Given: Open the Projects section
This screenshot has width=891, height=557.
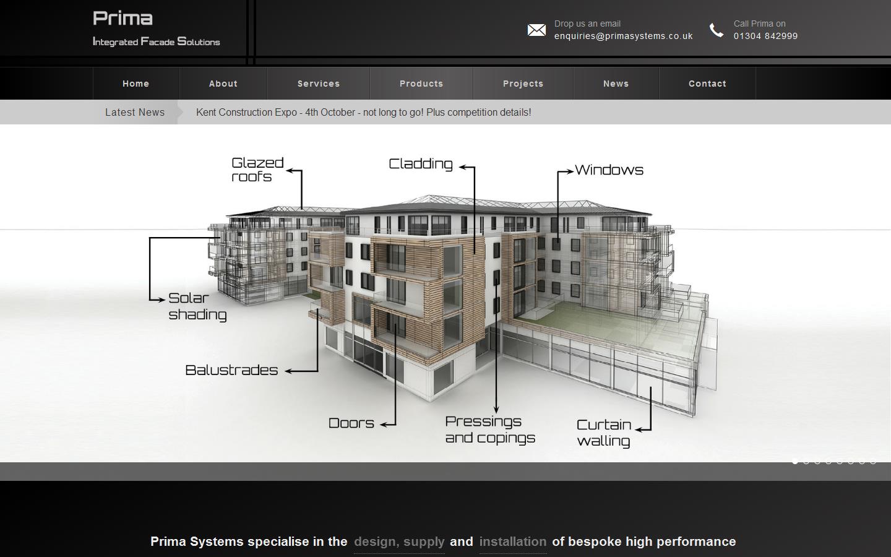Looking at the screenshot, I should coord(523,84).
